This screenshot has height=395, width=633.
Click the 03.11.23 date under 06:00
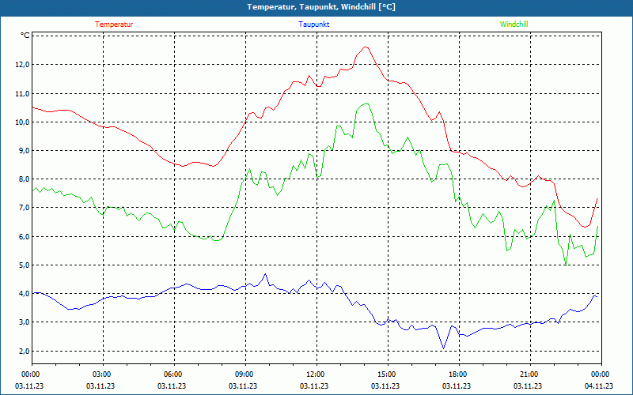click(x=172, y=386)
